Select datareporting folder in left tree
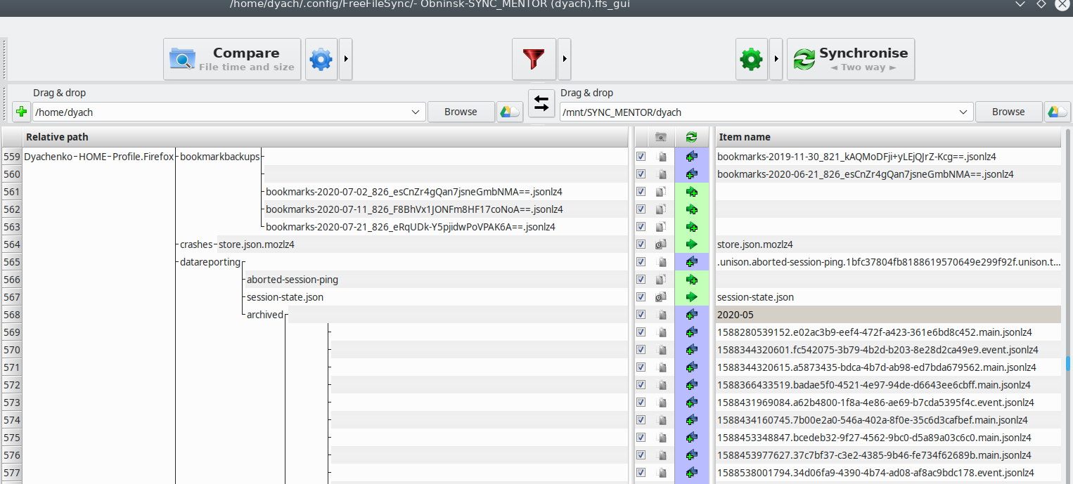The width and height of the screenshot is (1073, 484). point(210,262)
